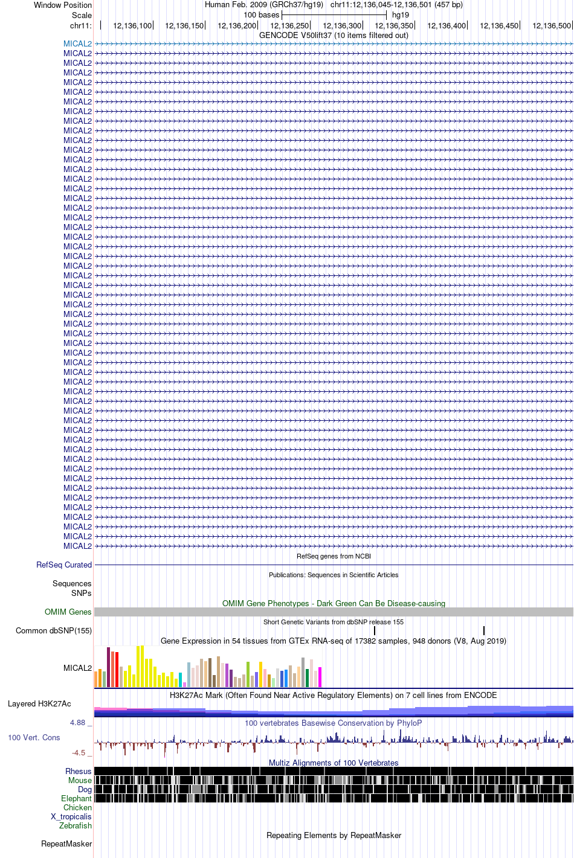Click the Mouse alignment label
The image size is (574, 858).
click(80, 780)
